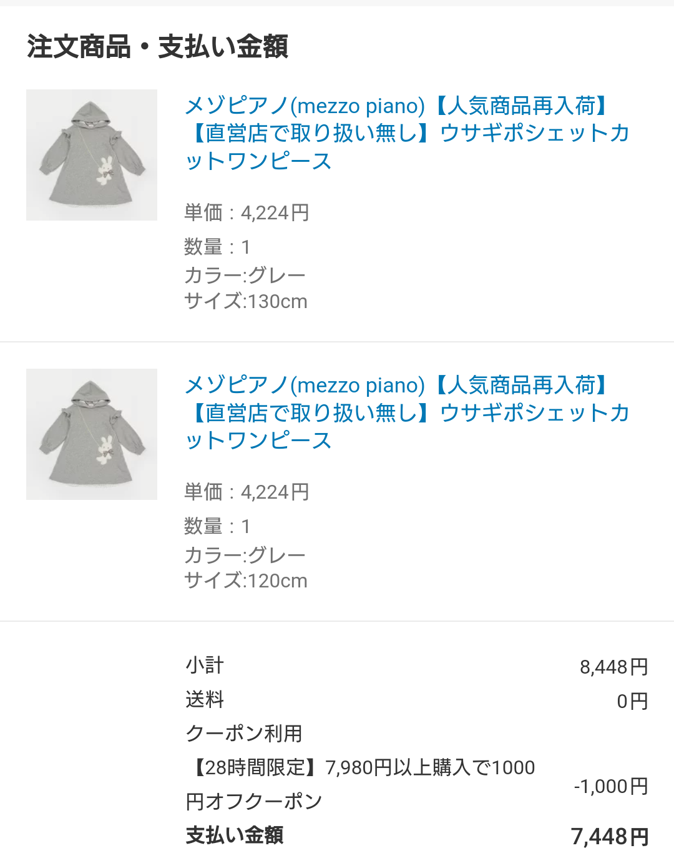Open the first mezzo piano product title link
This screenshot has height=868, width=674.
pyautogui.click(x=407, y=133)
